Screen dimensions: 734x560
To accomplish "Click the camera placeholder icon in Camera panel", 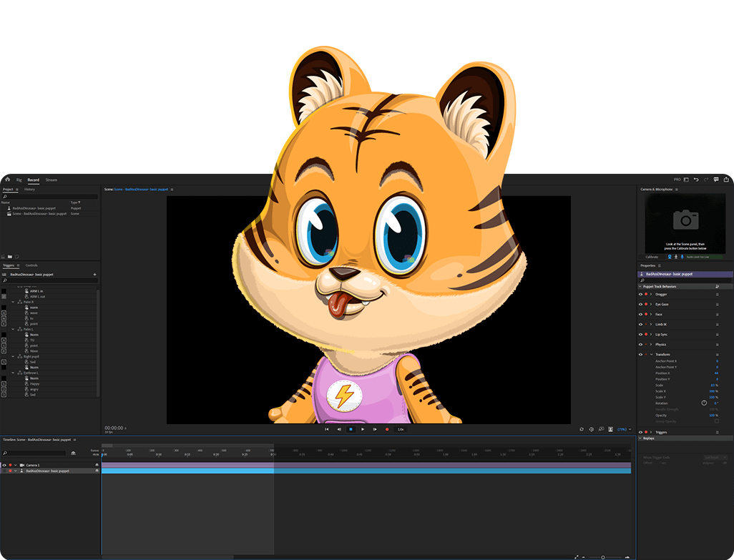I will pyautogui.click(x=685, y=220).
